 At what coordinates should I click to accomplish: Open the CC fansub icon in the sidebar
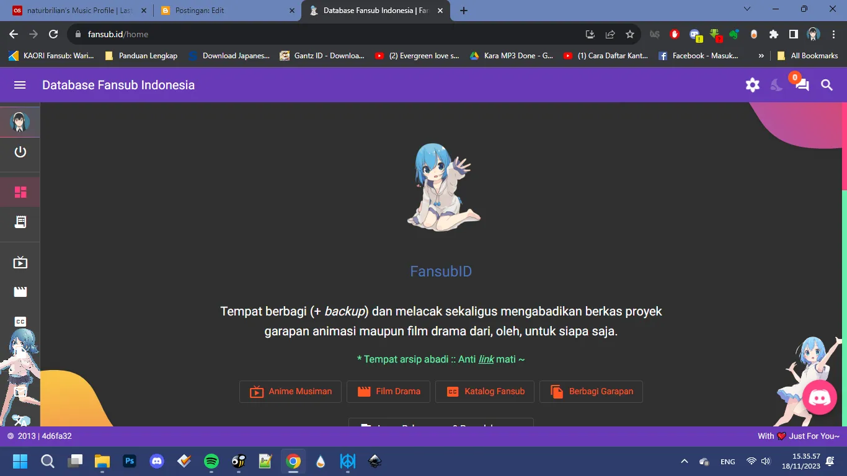coord(20,322)
